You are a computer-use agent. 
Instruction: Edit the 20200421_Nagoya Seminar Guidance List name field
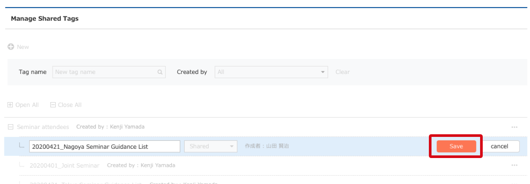tap(105, 146)
